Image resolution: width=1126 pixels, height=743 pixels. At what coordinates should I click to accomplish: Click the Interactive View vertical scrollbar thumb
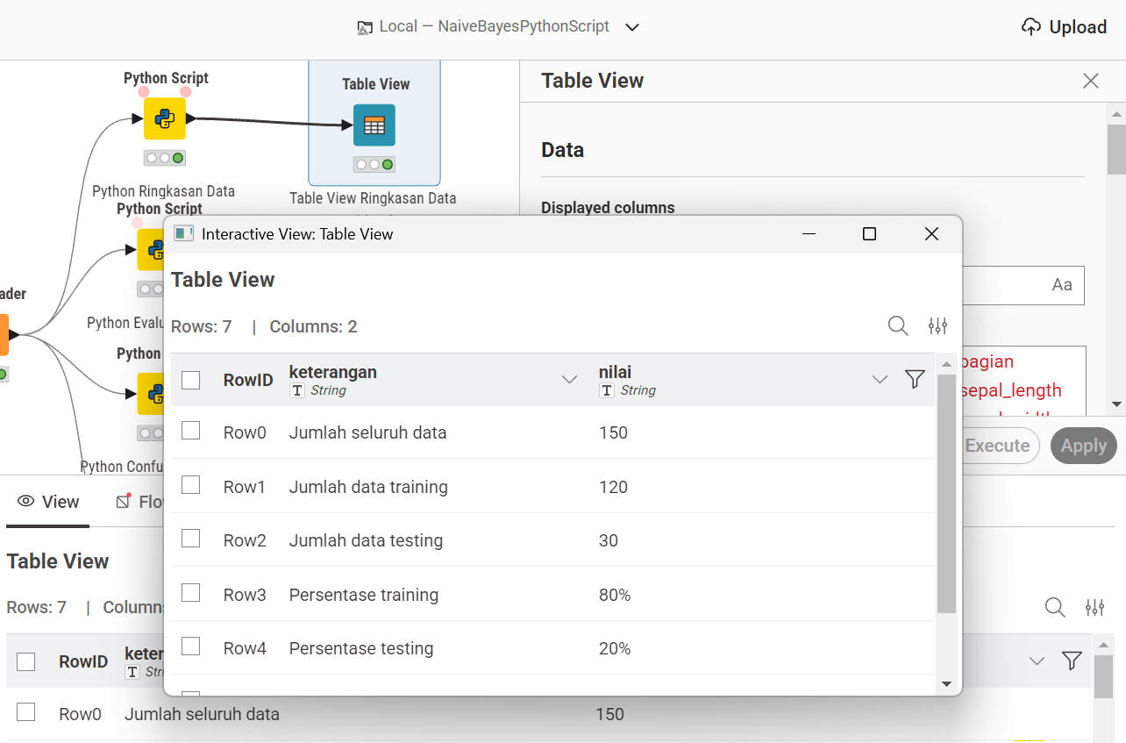coord(946,494)
